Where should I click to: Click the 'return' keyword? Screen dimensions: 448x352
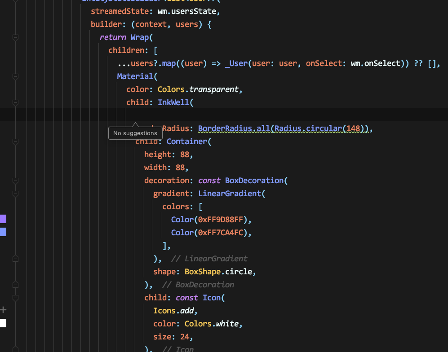click(113, 37)
